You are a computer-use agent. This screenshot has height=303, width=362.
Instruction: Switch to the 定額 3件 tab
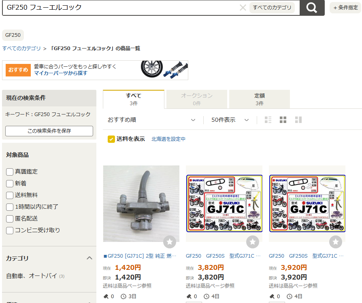(260, 99)
